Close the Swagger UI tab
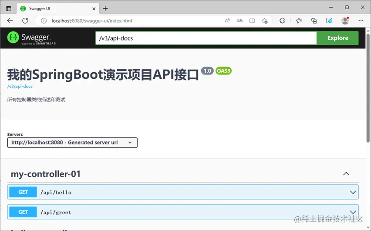 (x=94, y=9)
